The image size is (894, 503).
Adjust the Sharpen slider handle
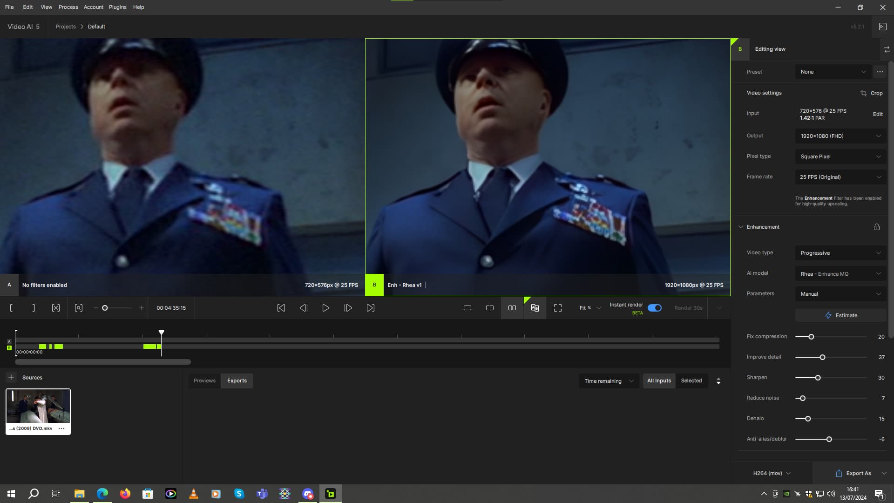[818, 378]
